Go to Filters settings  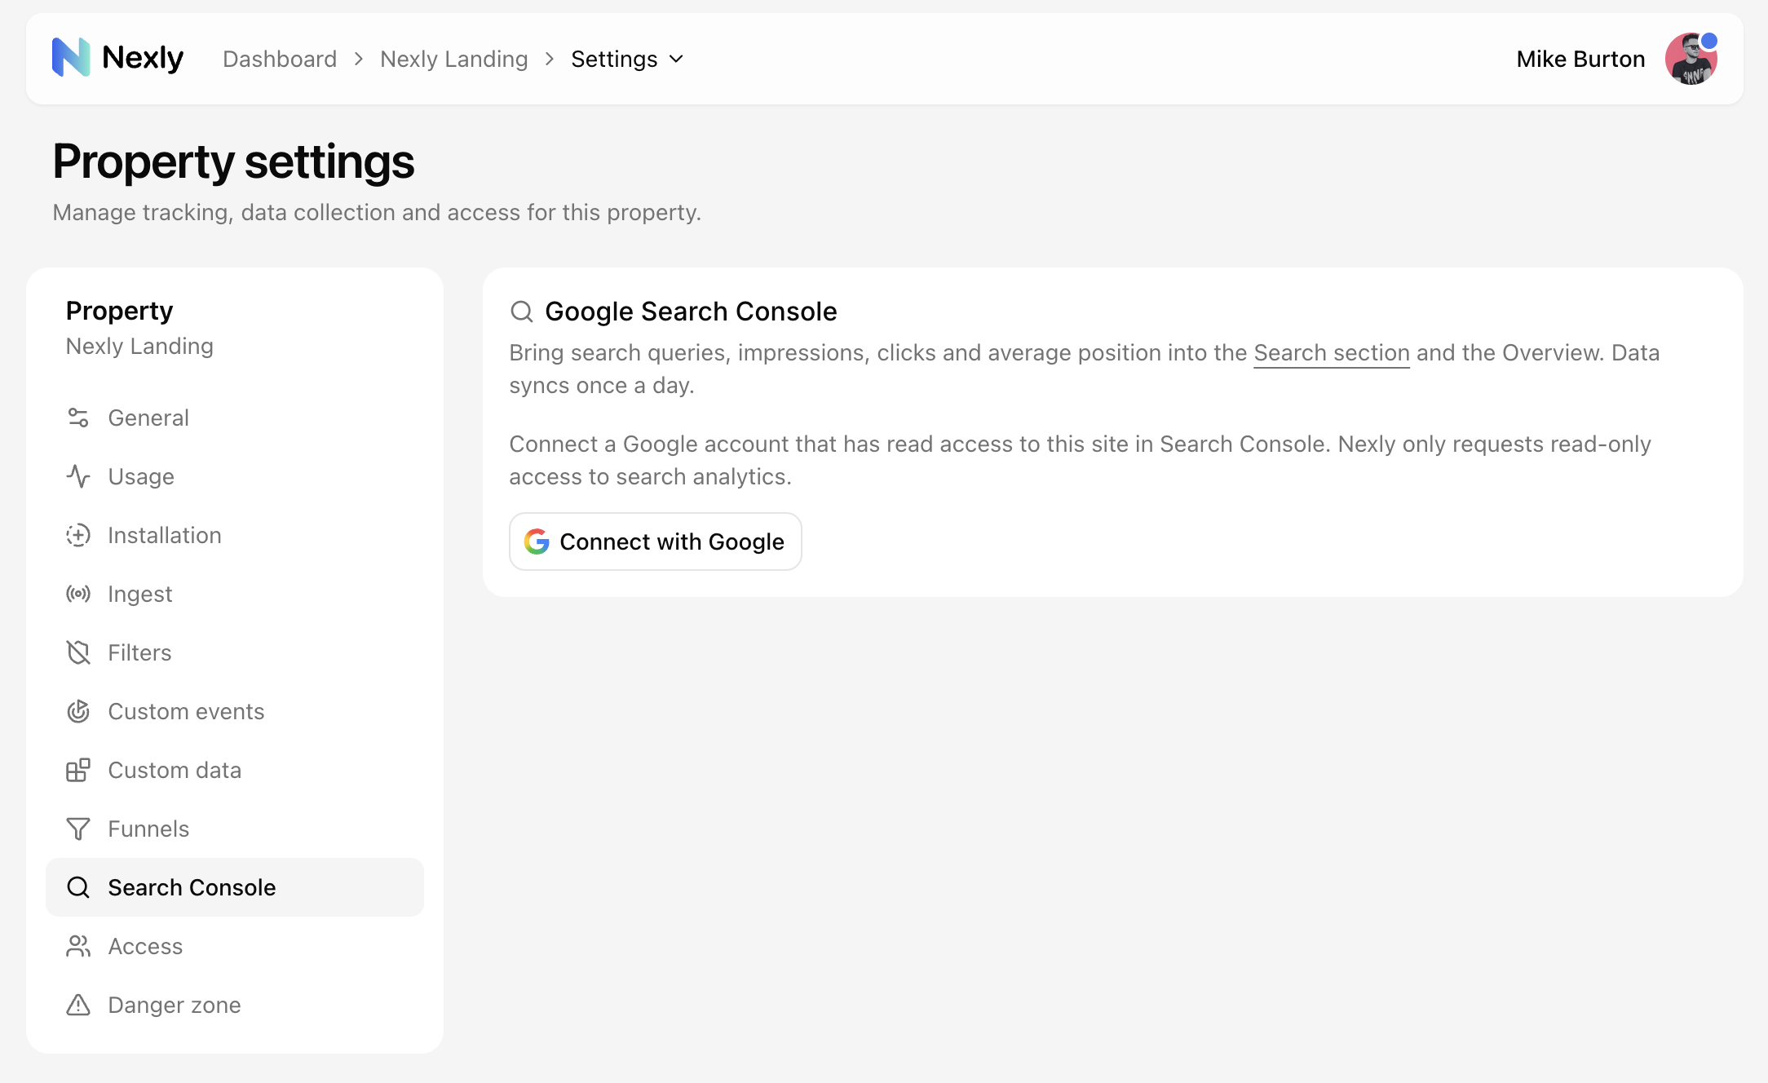(x=235, y=652)
